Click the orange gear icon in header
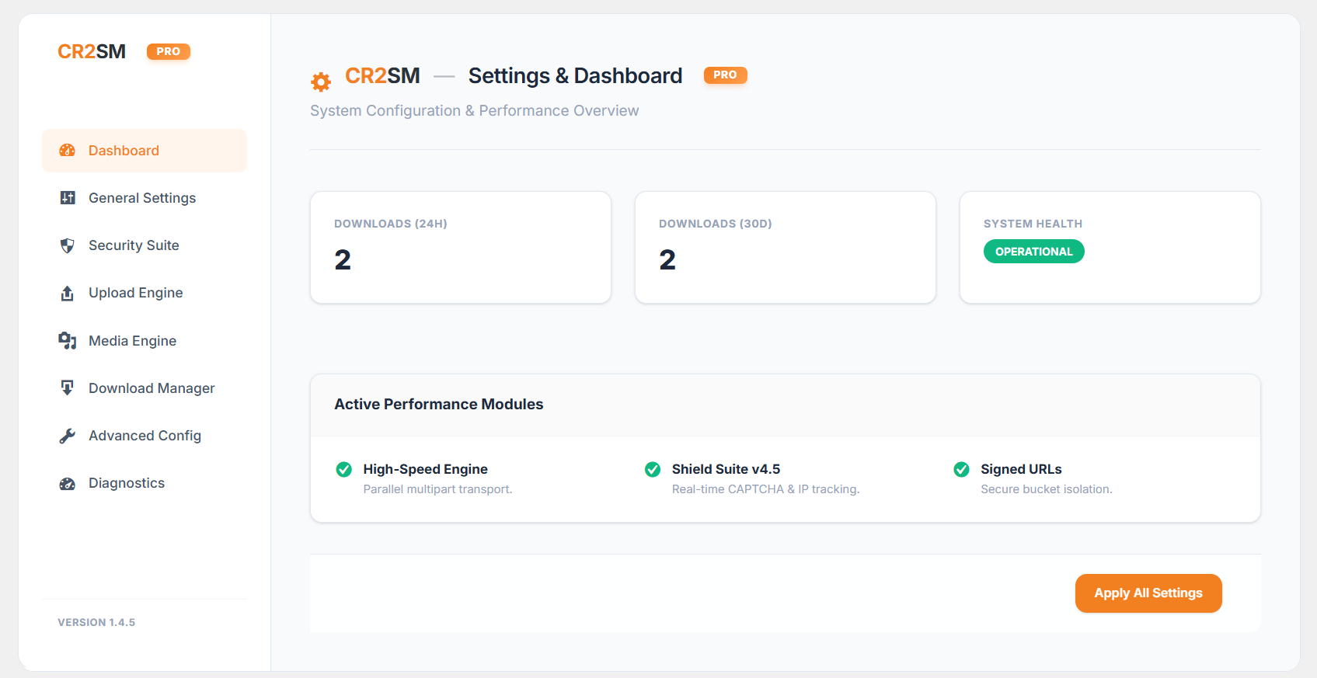This screenshot has width=1317, height=678. pyautogui.click(x=321, y=82)
